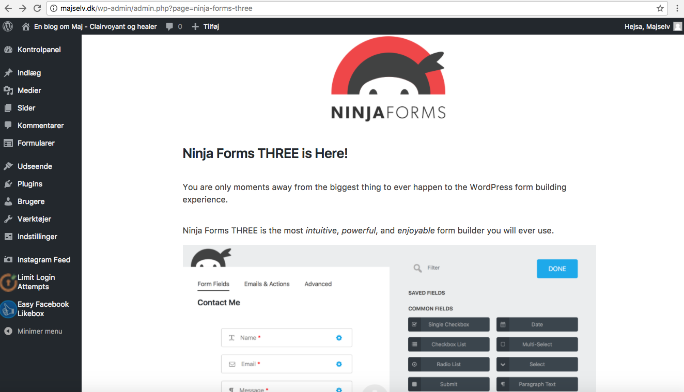Click the Værktøjer wrench icon
The image size is (684, 392).
8,219
